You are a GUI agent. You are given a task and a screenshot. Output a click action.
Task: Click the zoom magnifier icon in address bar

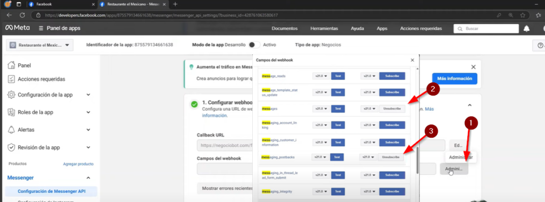coord(510,15)
